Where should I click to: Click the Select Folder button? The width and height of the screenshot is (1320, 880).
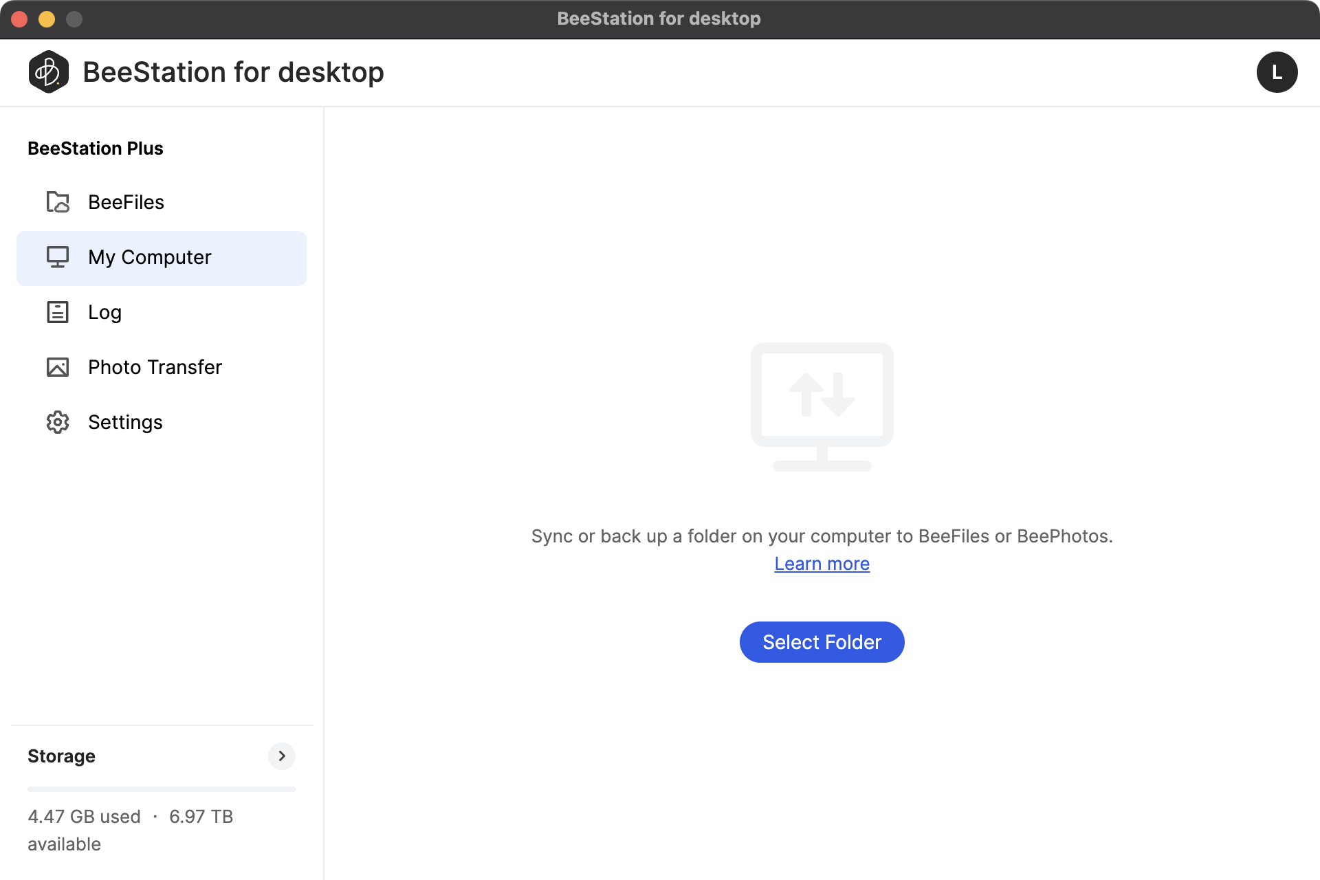coord(822,642)
